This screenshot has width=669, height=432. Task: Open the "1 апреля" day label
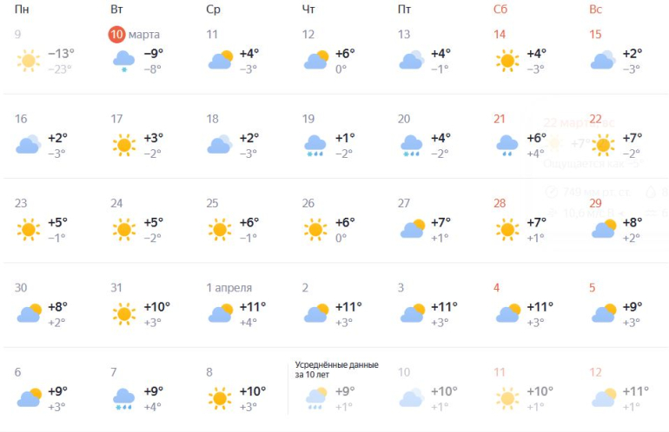(229, 288)
